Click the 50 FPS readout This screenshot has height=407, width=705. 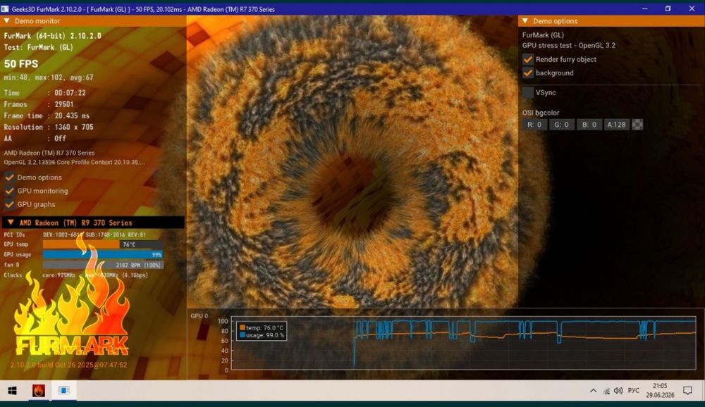coord(21,64)
